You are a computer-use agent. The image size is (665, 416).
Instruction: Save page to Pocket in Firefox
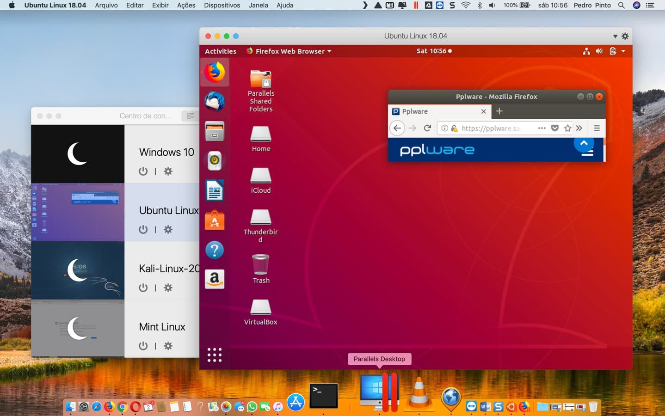(x=555, y=128)
